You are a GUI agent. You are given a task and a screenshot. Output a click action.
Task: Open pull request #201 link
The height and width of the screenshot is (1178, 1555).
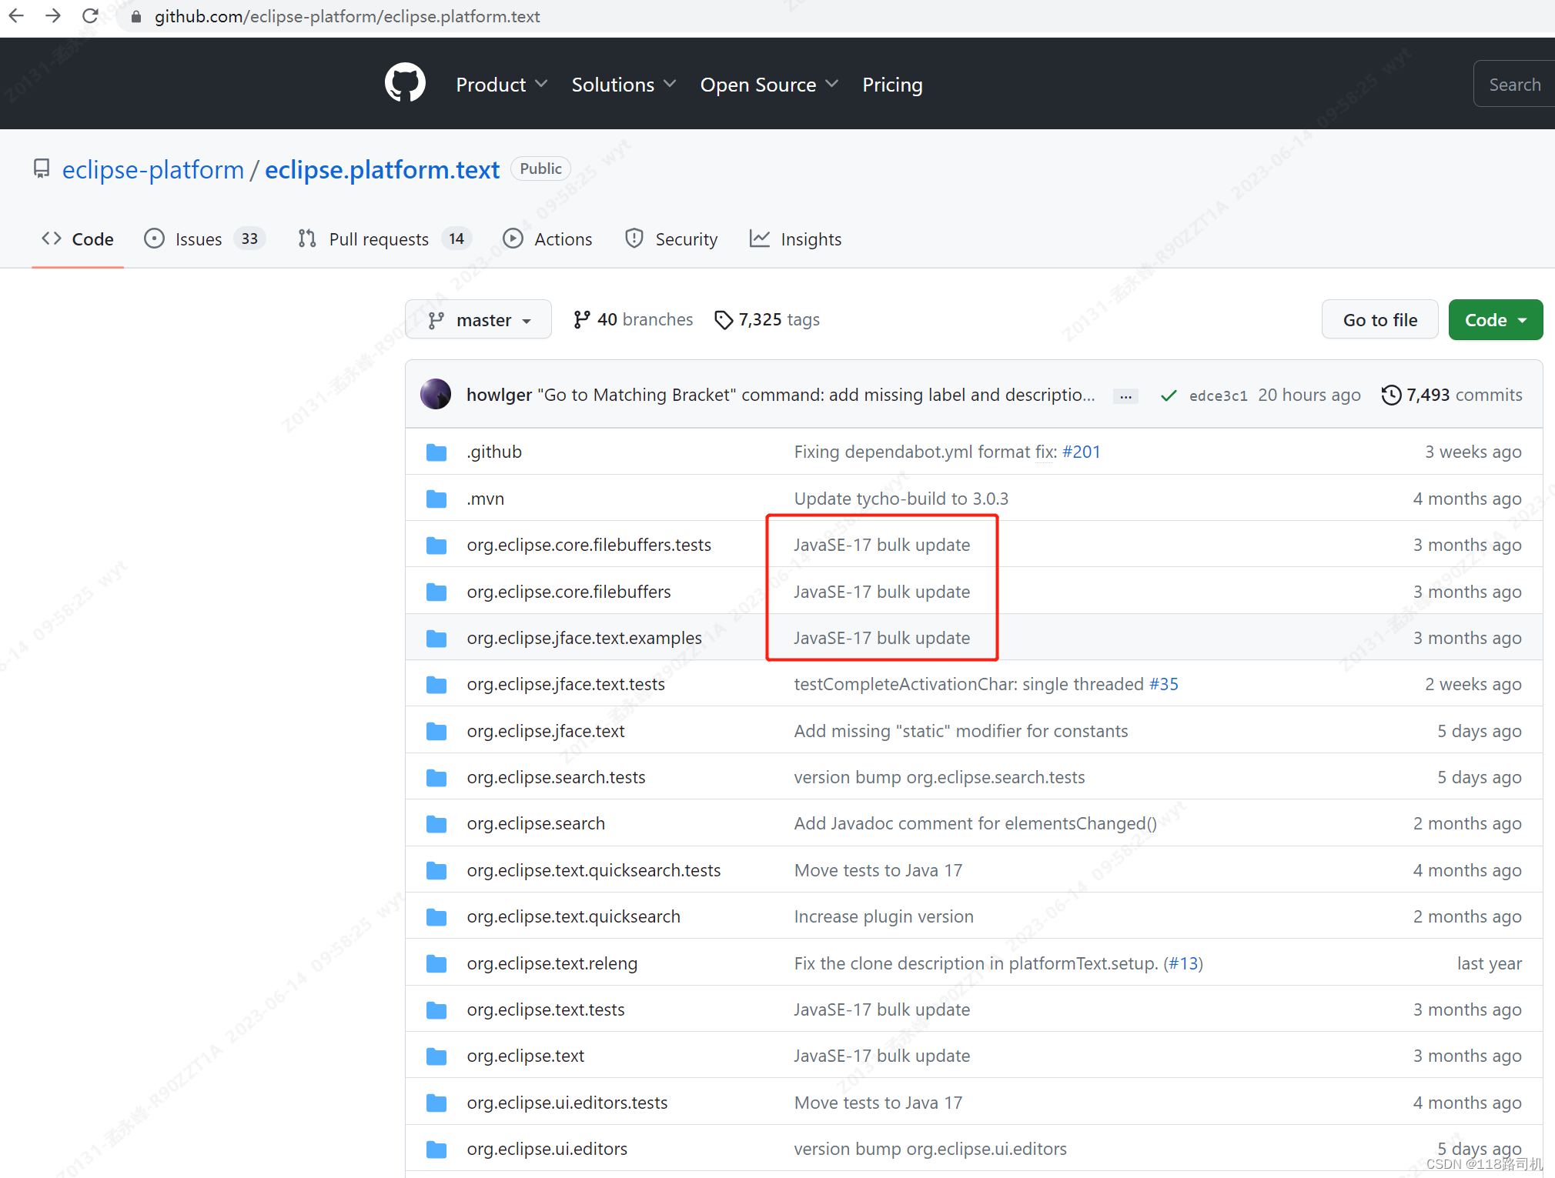[x=1081, y=452]
